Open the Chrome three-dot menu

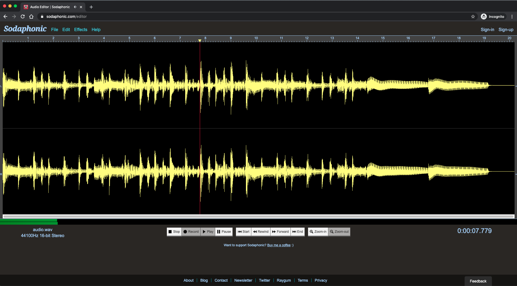click(x=512, y=16)
